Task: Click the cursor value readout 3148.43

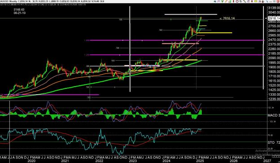Action: pos(19,10)
